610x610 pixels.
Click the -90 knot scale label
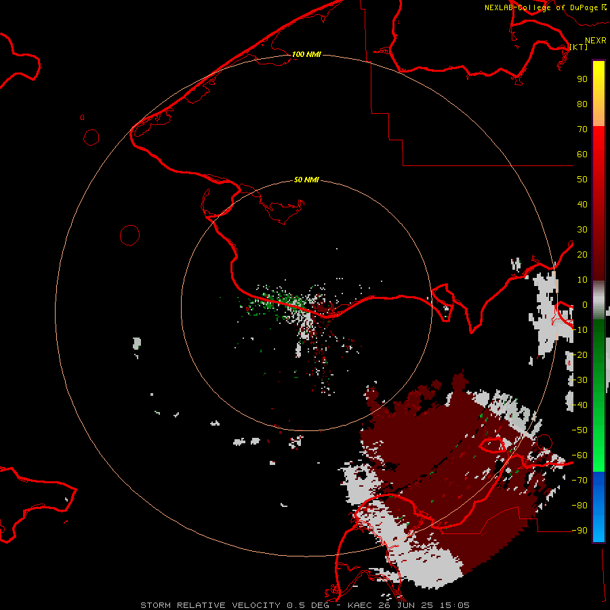coord(579,531)
